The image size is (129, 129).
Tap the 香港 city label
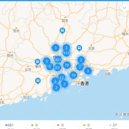(x=85, y=84)
